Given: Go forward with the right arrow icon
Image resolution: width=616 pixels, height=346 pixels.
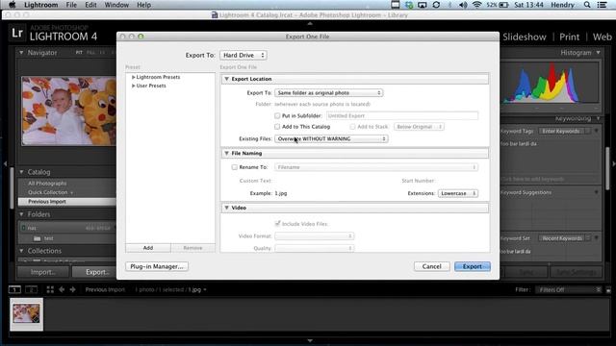Looking at the screenshot, I should pos(73,289).
